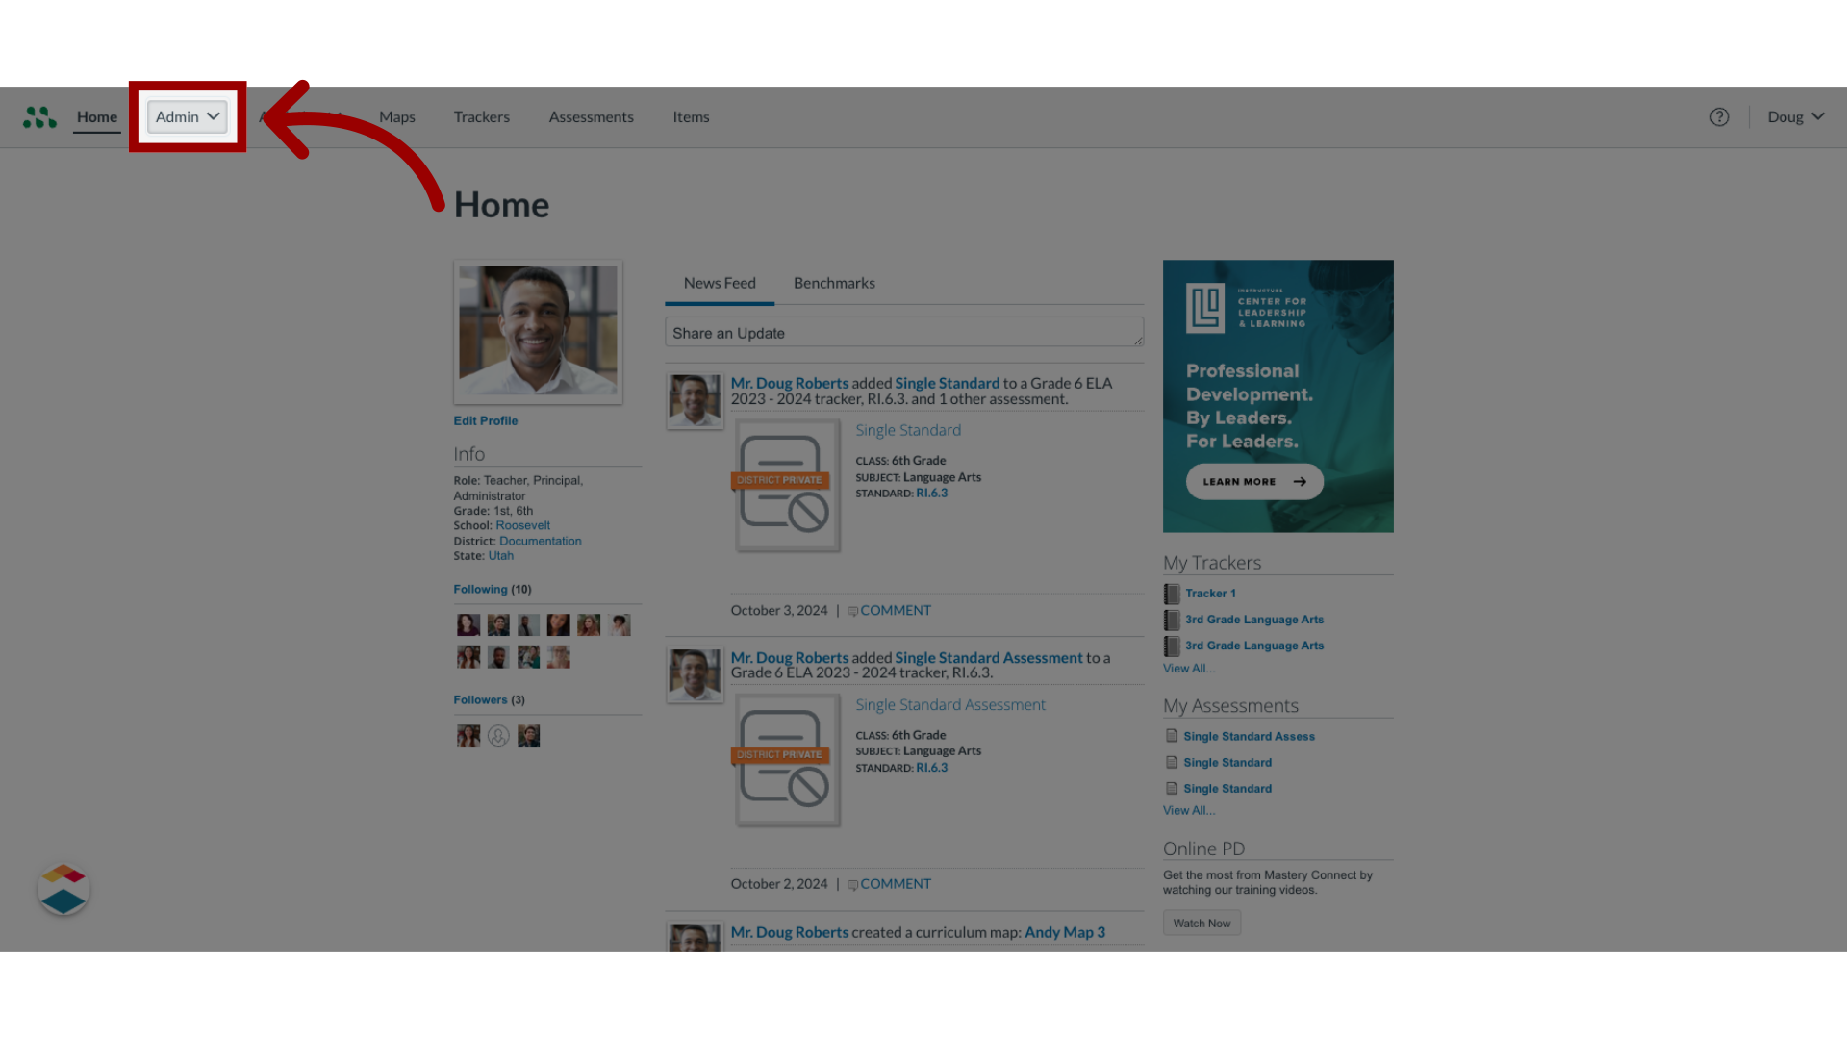Open the Admin dropdown menu
Viewport: 1847px width, 1039px height.
(x=187, y=116)
